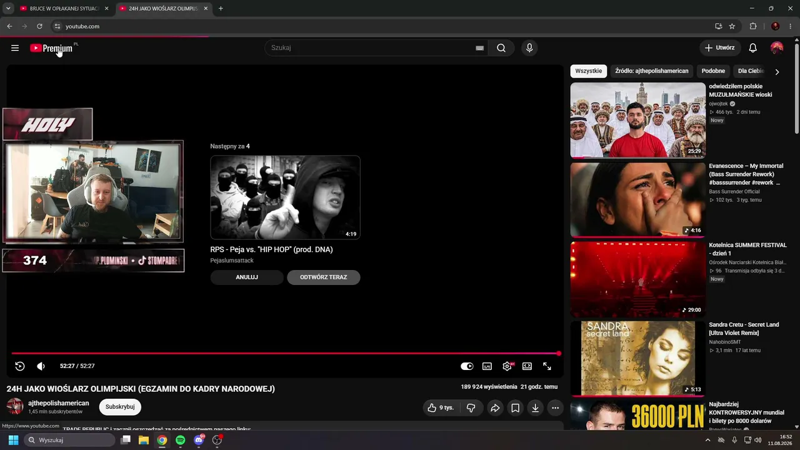Select the Podobne filter chip

[x=713, y=71]
